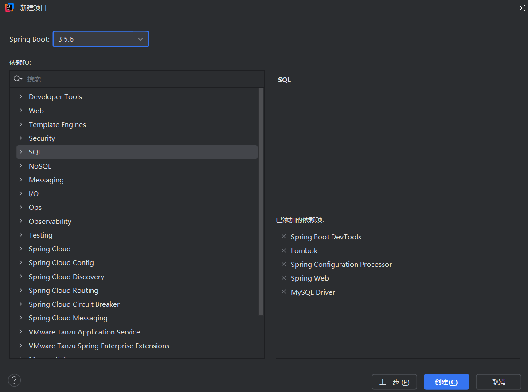528x392 pixels.
Task: Select the NoSQL tree item
Action: click(x=40, y=166)
